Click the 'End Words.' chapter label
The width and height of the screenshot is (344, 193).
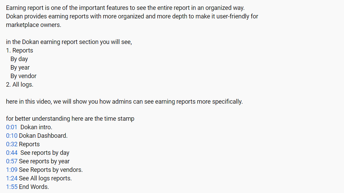point(34,187)
